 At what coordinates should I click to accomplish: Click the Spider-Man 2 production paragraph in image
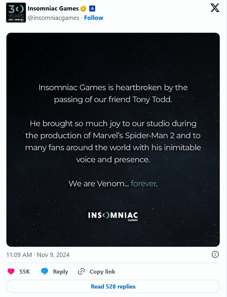[113, 141]
